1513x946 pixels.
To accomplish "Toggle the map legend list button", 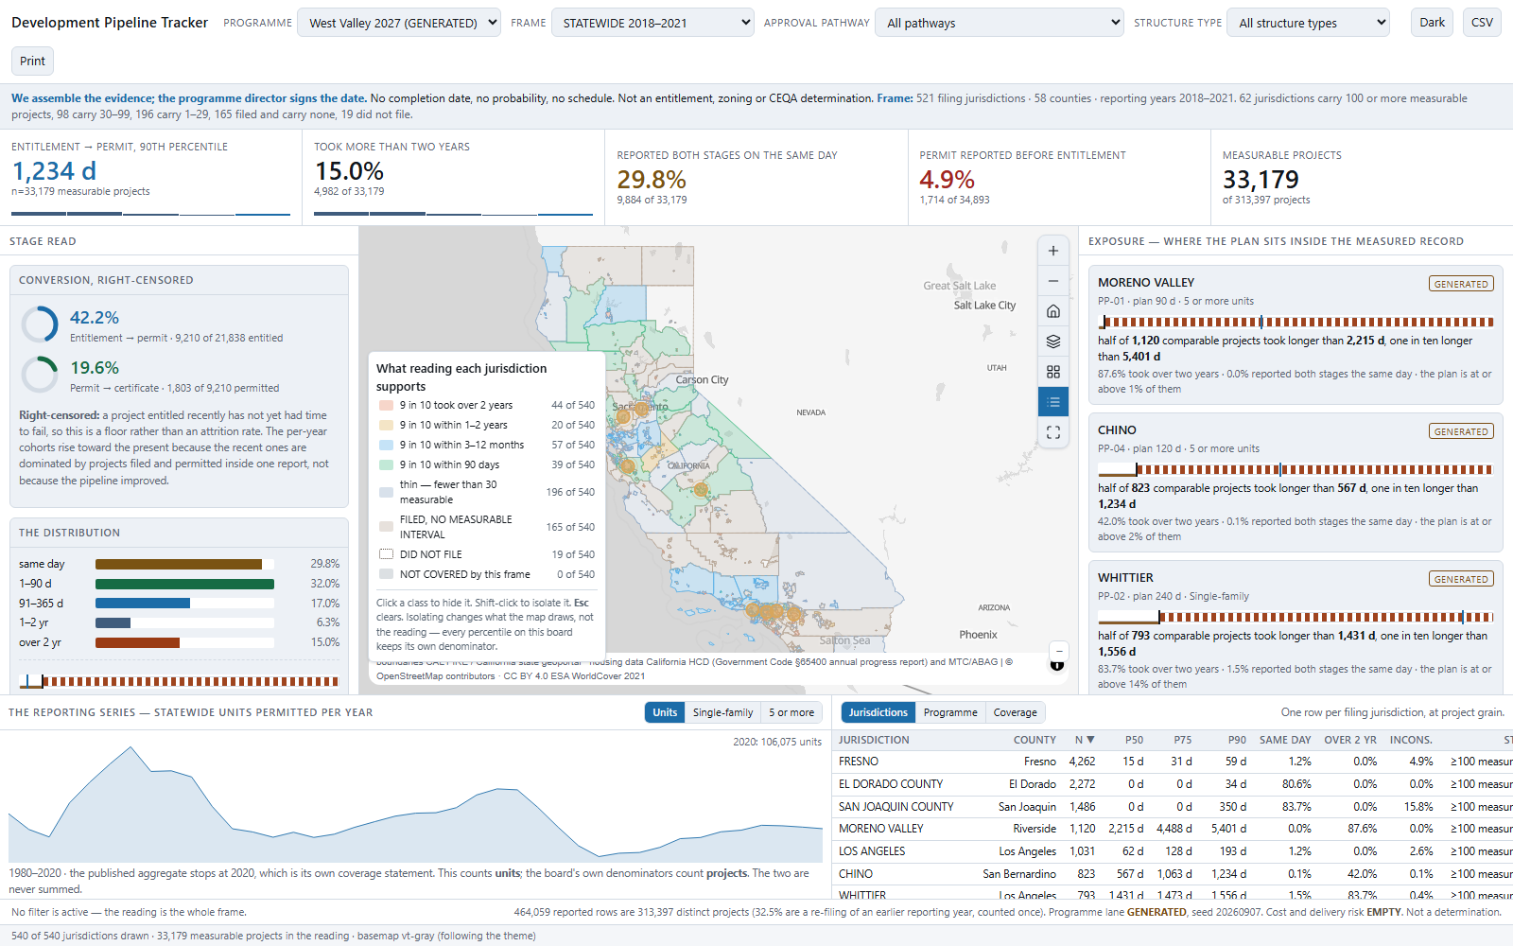I will tap(1053, 402).
